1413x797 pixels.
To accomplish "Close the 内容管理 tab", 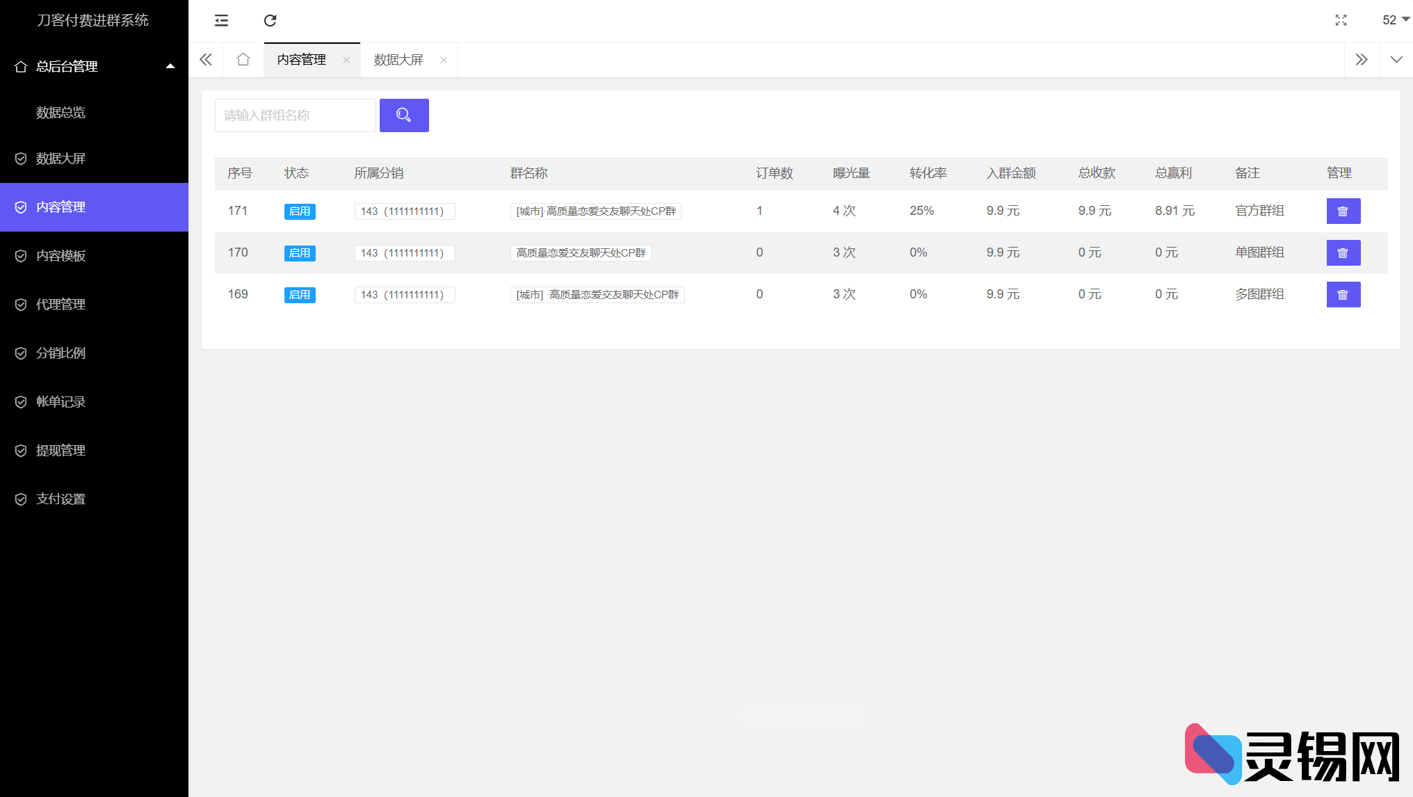I will tap(346, 60).
